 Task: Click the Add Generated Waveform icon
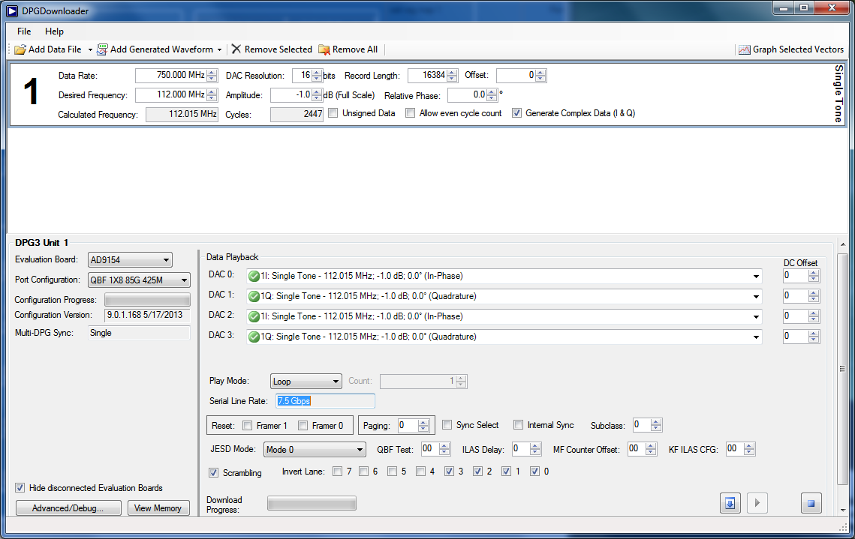[102, 49]
